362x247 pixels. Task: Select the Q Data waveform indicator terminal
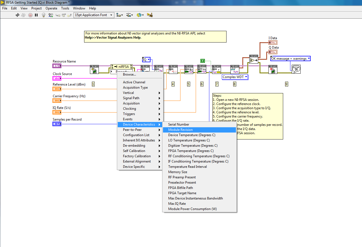(273, 52)
